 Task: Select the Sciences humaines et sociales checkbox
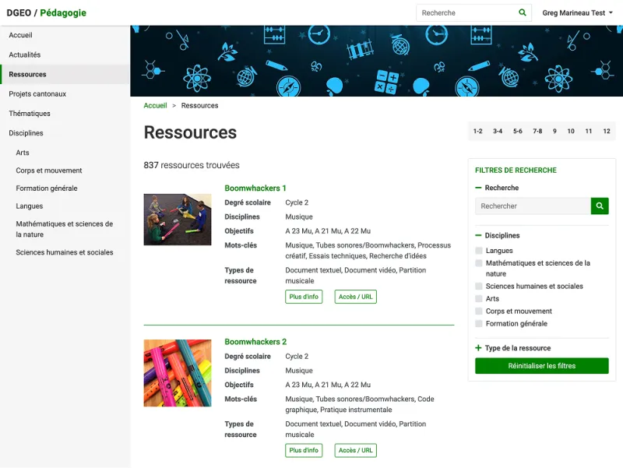click(x=479, y=287)
